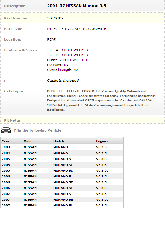Screen dimensions: 165x225
Task: Select the 2007 MURANO SL row
Action: point(62,205)
